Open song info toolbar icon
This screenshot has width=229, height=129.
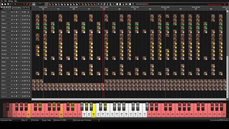[x=117, y=4]
